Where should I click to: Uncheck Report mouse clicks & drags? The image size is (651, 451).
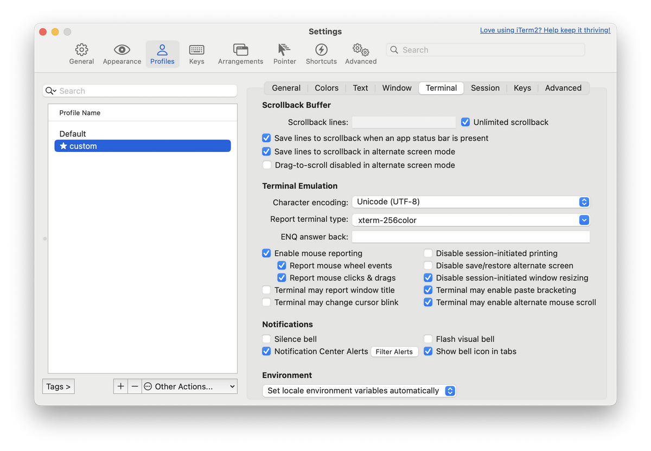coord(282,278)
